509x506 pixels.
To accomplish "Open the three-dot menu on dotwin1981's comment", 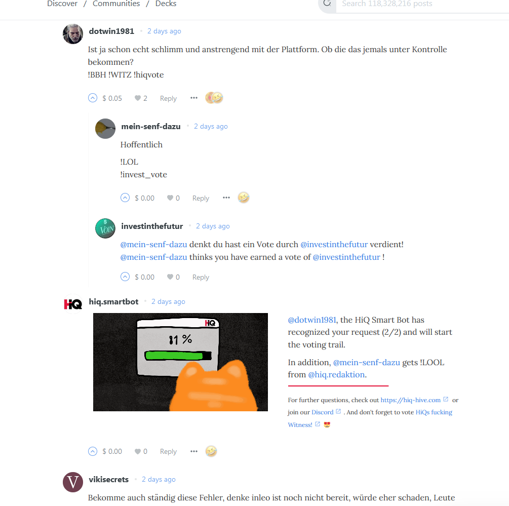I will coord(194,98).
